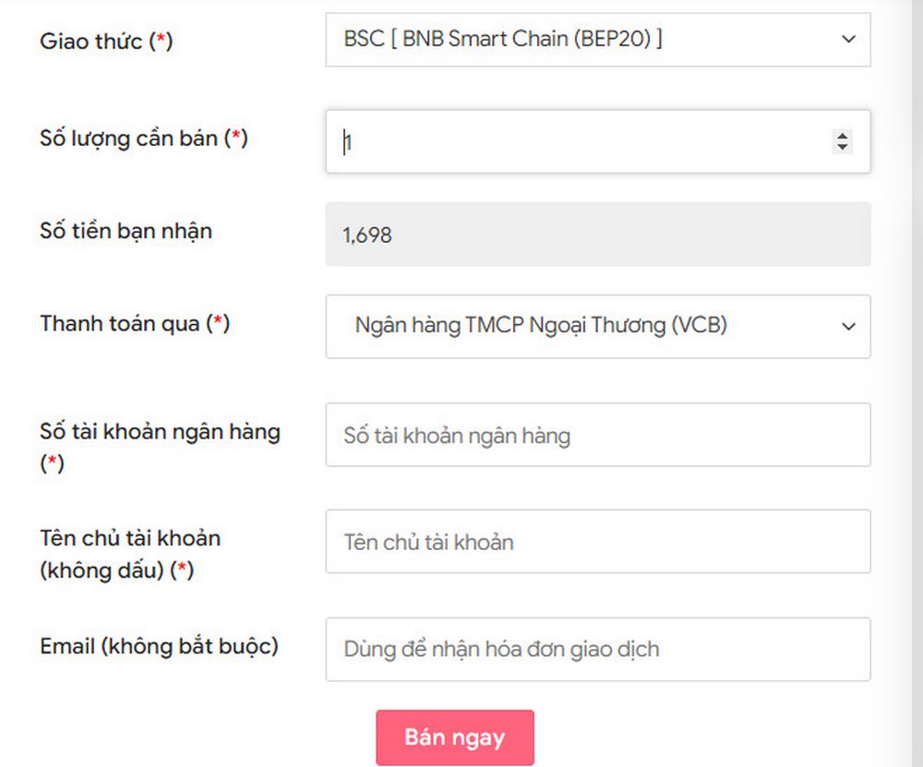Click the Email (không bắt buộc) label
This screenshot has width=923, height=767.
[159, 646]
